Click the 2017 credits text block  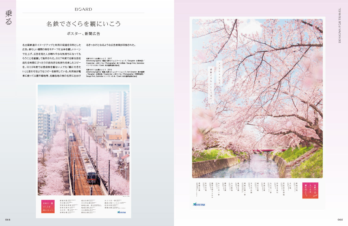point(115,62)
